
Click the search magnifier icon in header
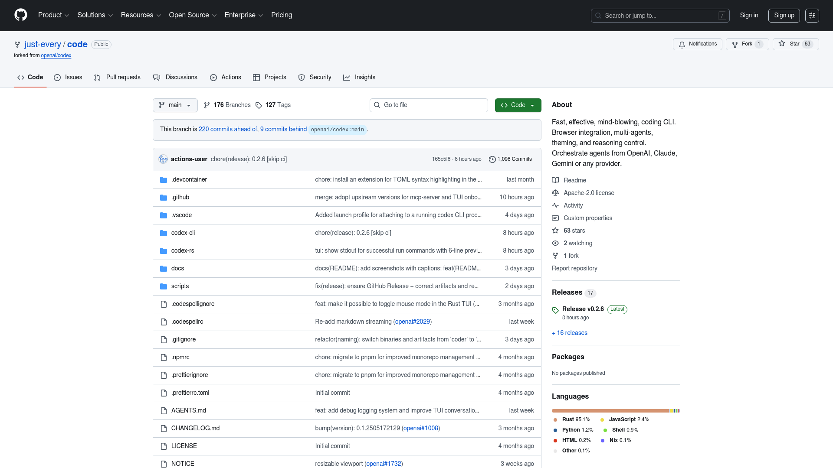pyautogui.click(x=598, y=16)
